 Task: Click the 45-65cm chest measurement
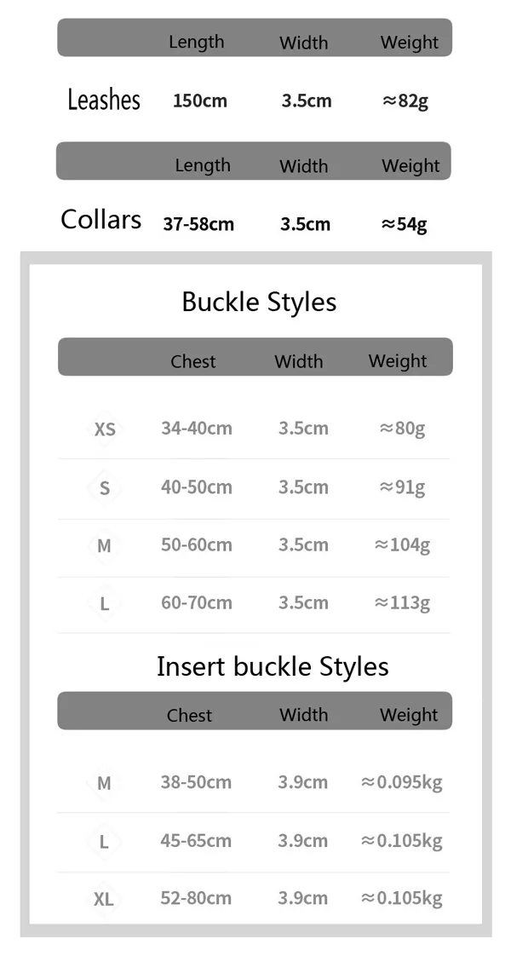click(x=196, y=841)
